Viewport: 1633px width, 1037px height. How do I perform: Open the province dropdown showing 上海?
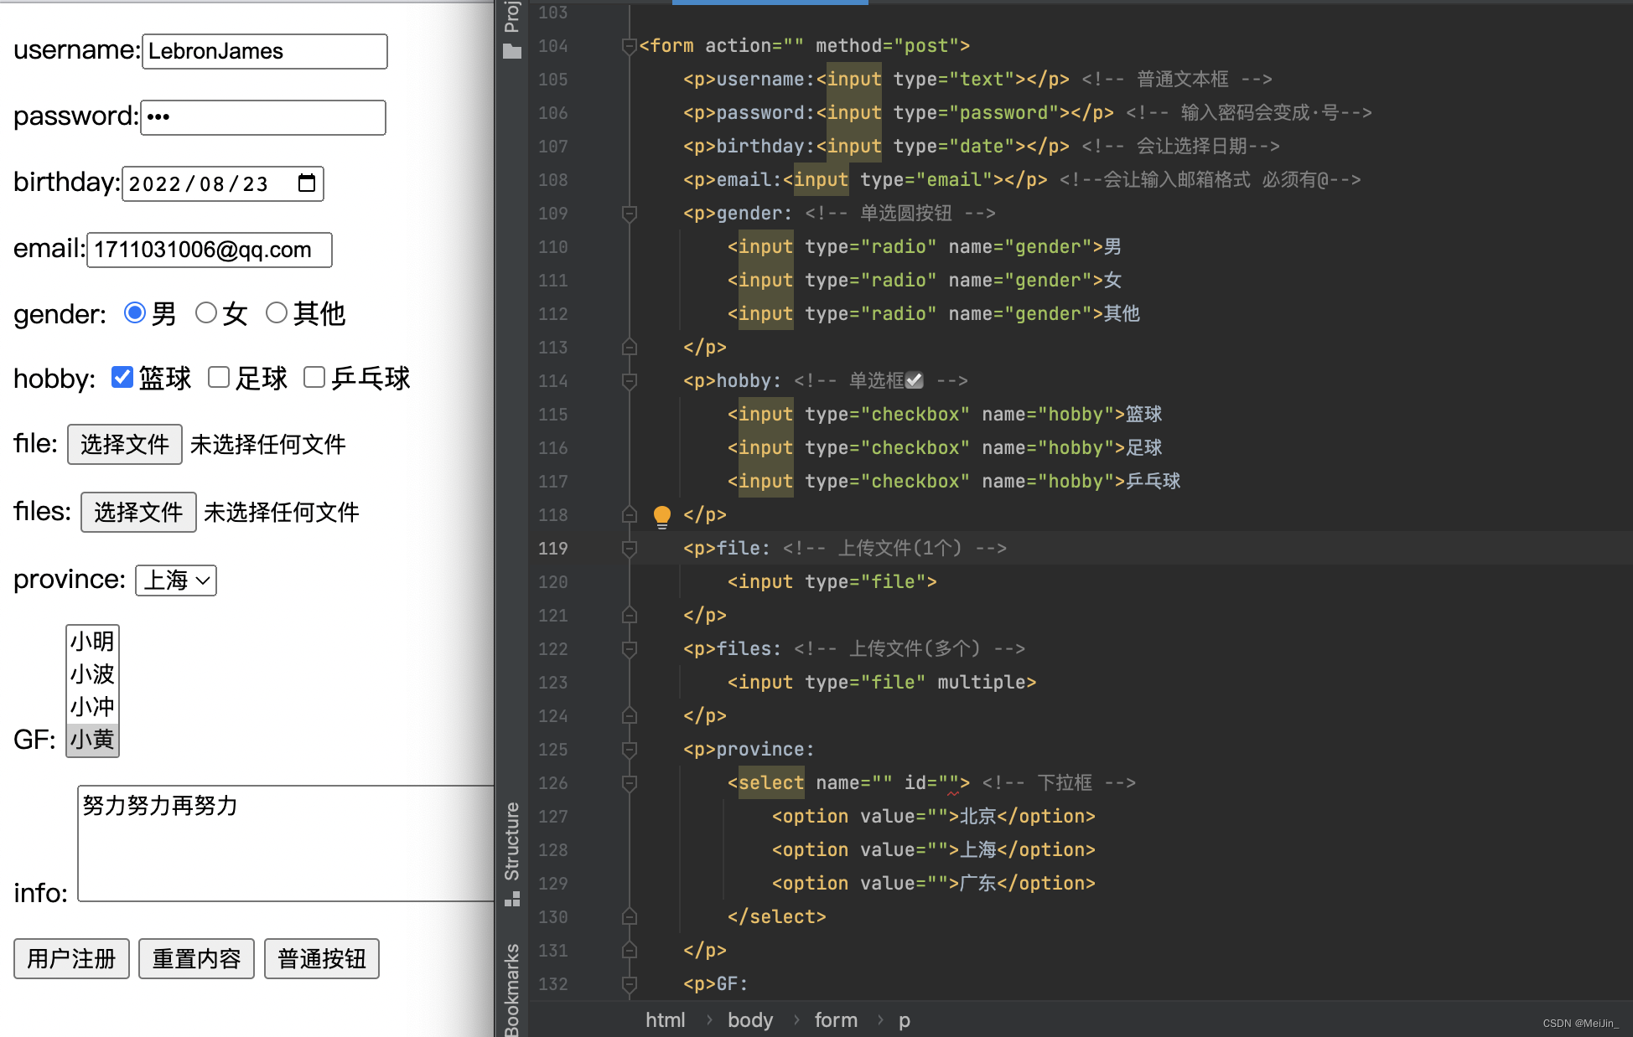(x=176, y=580)
